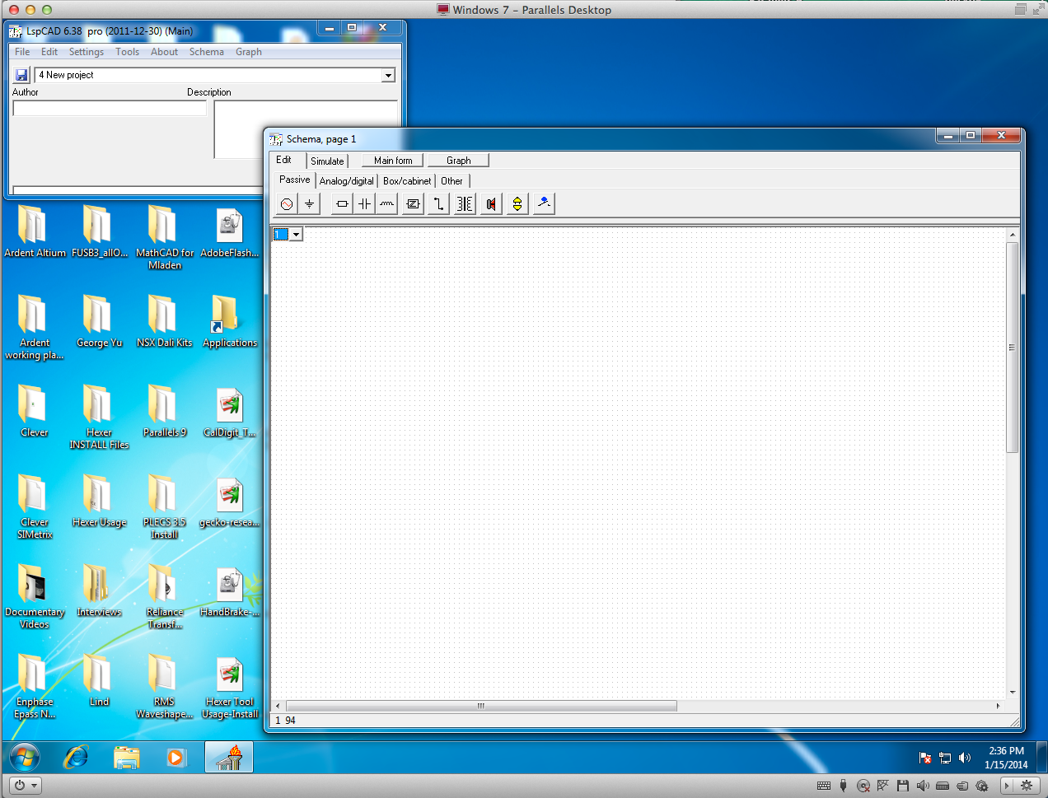
Task: Click the Windows volume tray icon
Action: [x=965, y=758]
